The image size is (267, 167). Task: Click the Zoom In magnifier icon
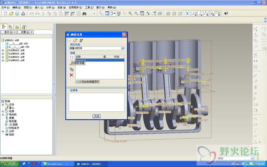(x=130, y=13)
